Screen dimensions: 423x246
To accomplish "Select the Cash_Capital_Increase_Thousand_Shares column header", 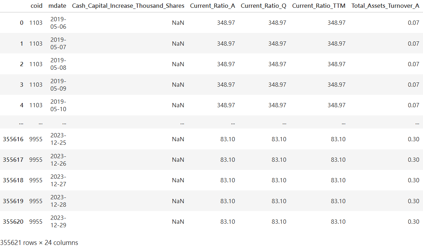I will click(x=128, y=6).
